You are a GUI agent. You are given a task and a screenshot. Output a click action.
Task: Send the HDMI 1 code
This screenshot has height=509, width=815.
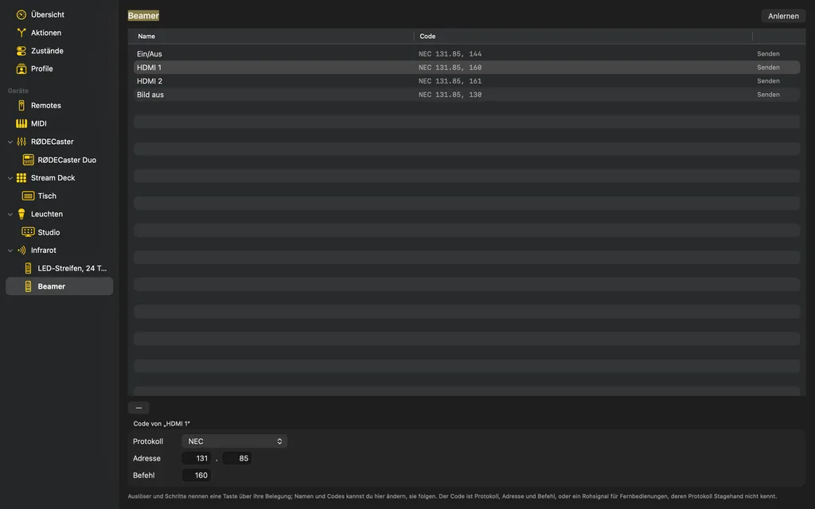[768, 68]
